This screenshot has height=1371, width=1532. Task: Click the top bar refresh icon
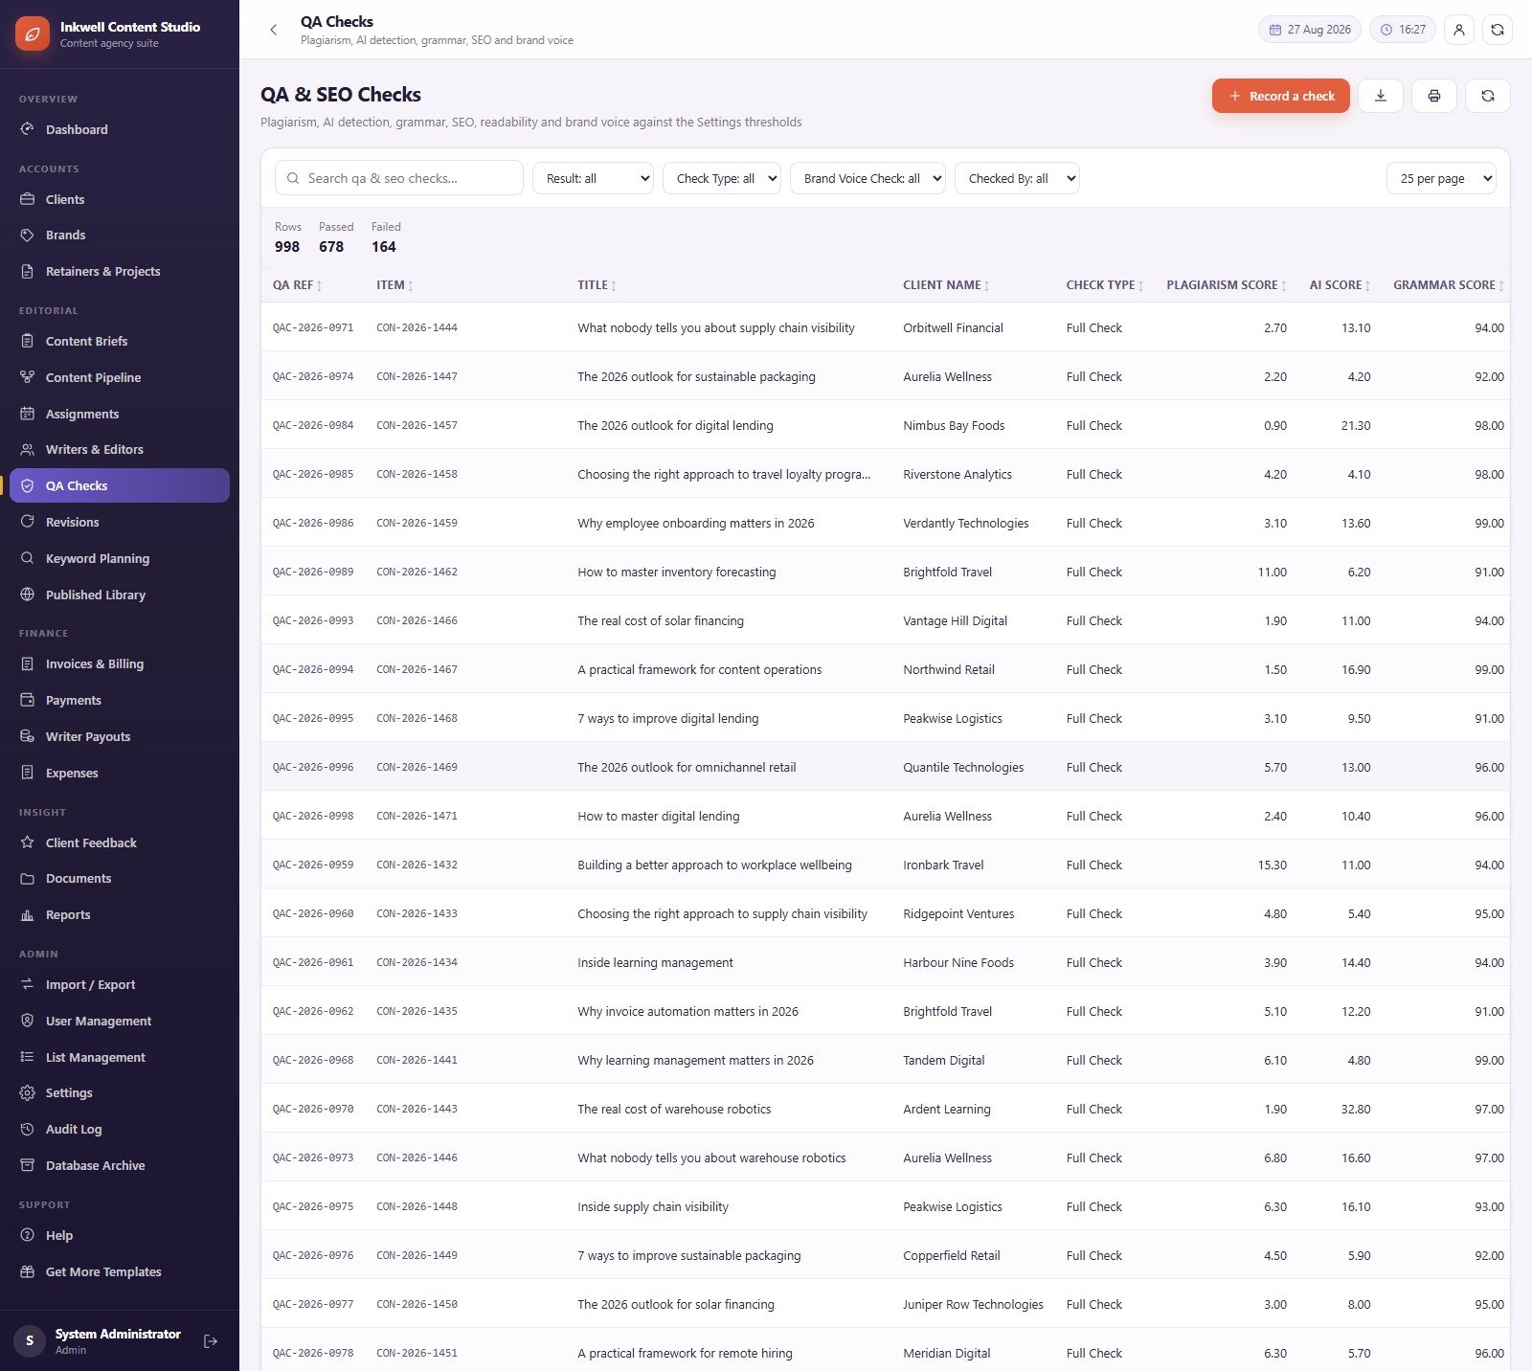(1498, 30)
